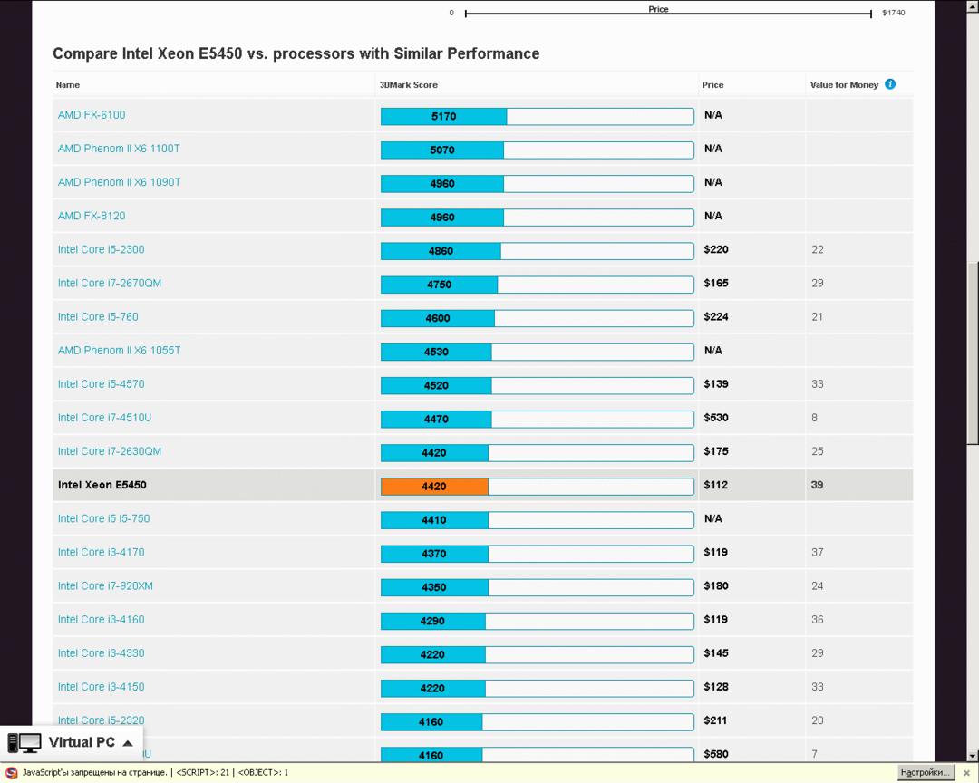The image size is (979, 783).
Task: Click the orange 4420 score bar
Action: [434, 487]
